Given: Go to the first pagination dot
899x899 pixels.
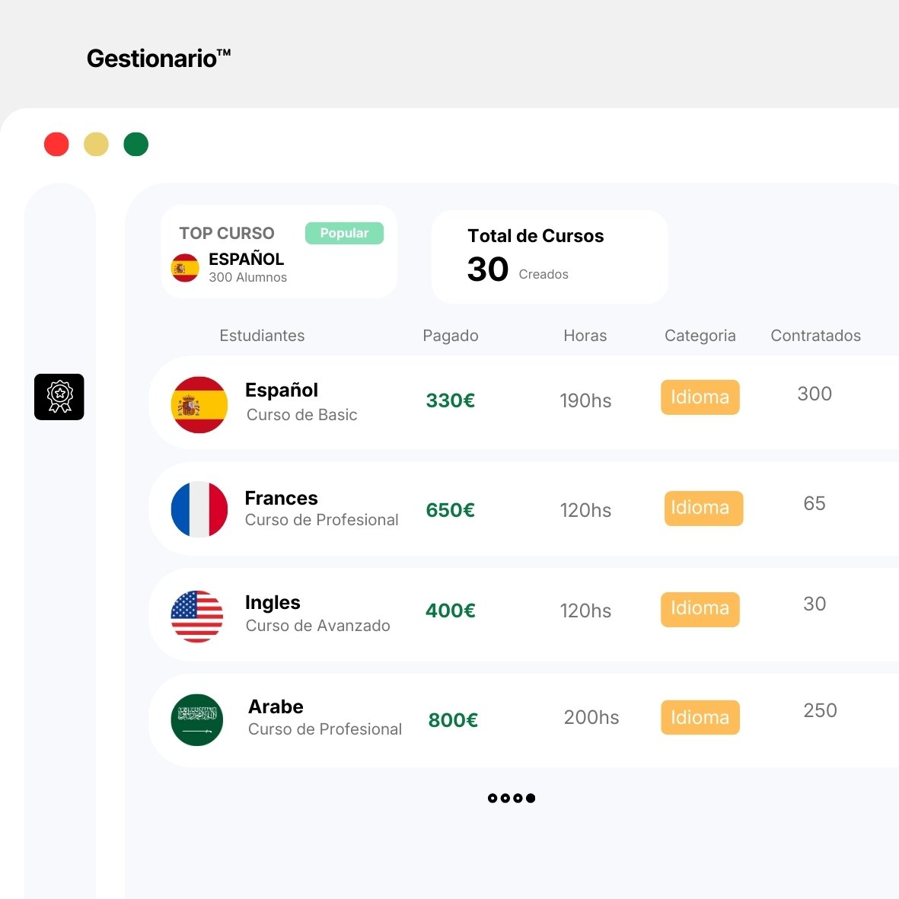Looking at the screenshot, I should click(x=493, y=798).
